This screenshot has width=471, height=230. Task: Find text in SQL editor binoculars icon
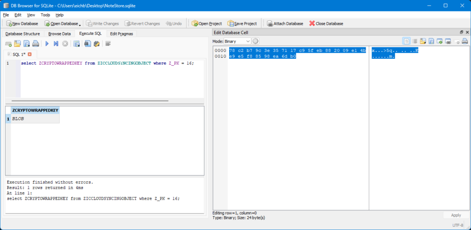[87, 44]
